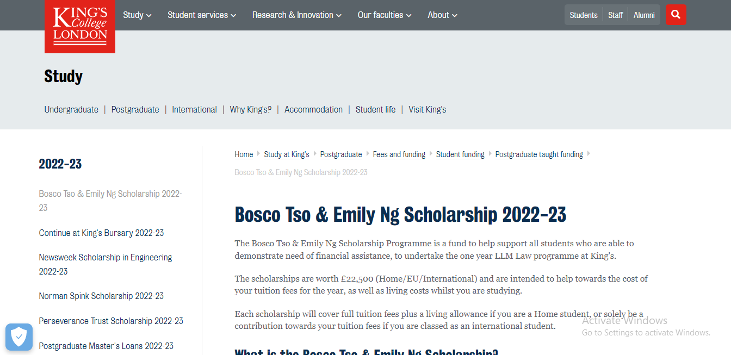
Task: Open Newsweek Scholarship in Engineering 2022-23
Action: point(106,264)
